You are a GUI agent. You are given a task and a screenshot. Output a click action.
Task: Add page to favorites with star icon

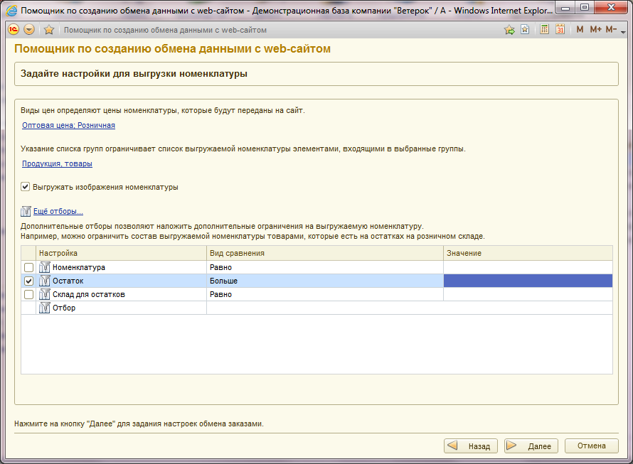[49, 29]
